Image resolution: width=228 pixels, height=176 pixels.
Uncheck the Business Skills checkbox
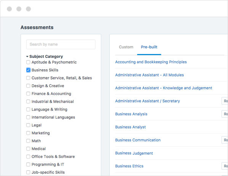point(28,70)
